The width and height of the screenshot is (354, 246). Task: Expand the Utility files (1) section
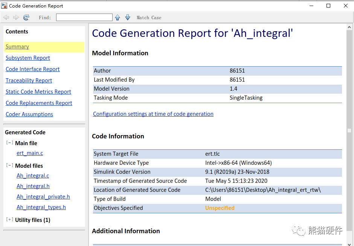[9, 219]
